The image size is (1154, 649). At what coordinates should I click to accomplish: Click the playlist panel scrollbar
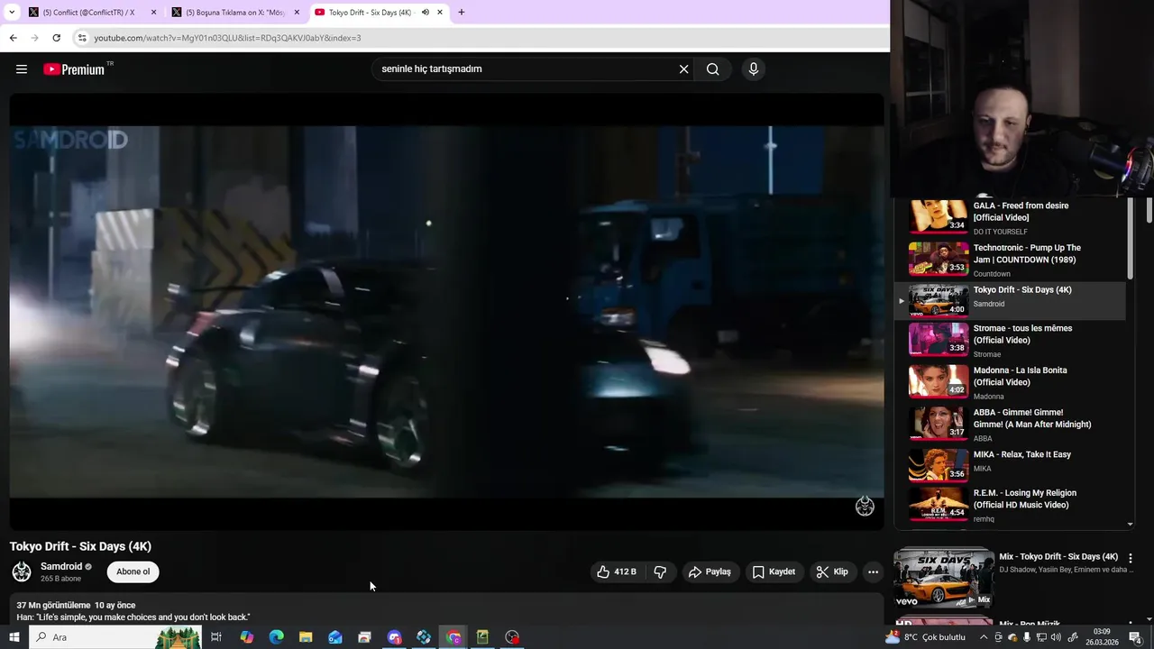1131,239
